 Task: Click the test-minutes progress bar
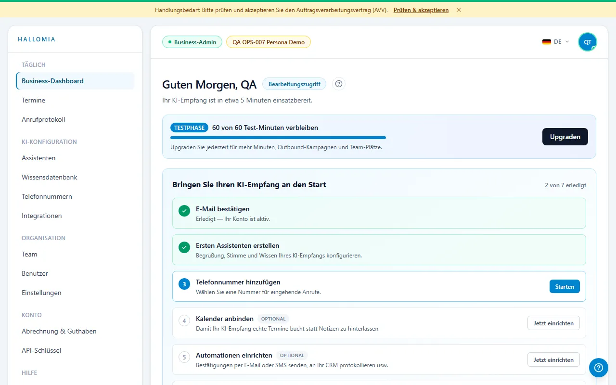pos(278,138)
